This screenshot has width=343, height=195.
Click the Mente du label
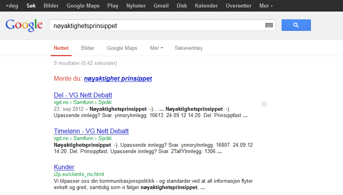(x=68, y=78)
